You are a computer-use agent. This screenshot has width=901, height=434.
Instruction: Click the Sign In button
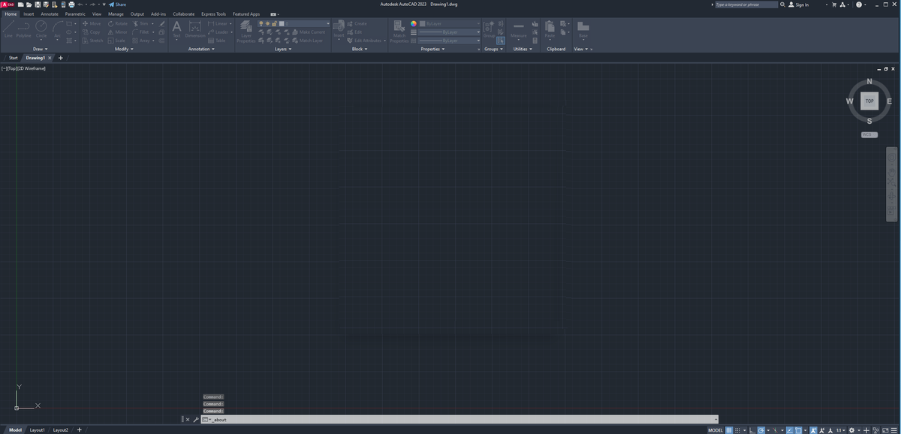coord(798,5)
